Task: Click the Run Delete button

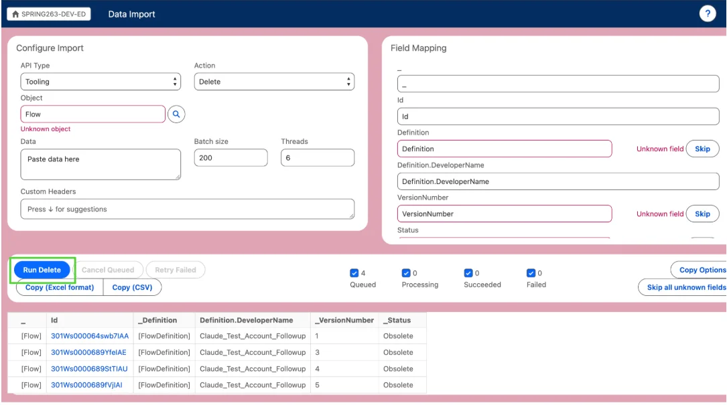Action: pos(42,270)
